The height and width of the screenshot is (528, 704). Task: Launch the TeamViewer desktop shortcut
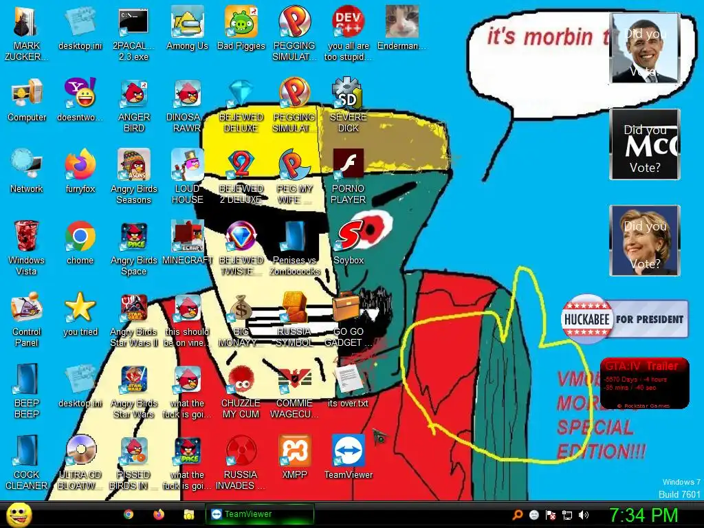coord(348,456)
